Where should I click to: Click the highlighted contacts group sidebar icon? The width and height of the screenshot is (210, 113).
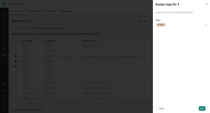point(4,55)
